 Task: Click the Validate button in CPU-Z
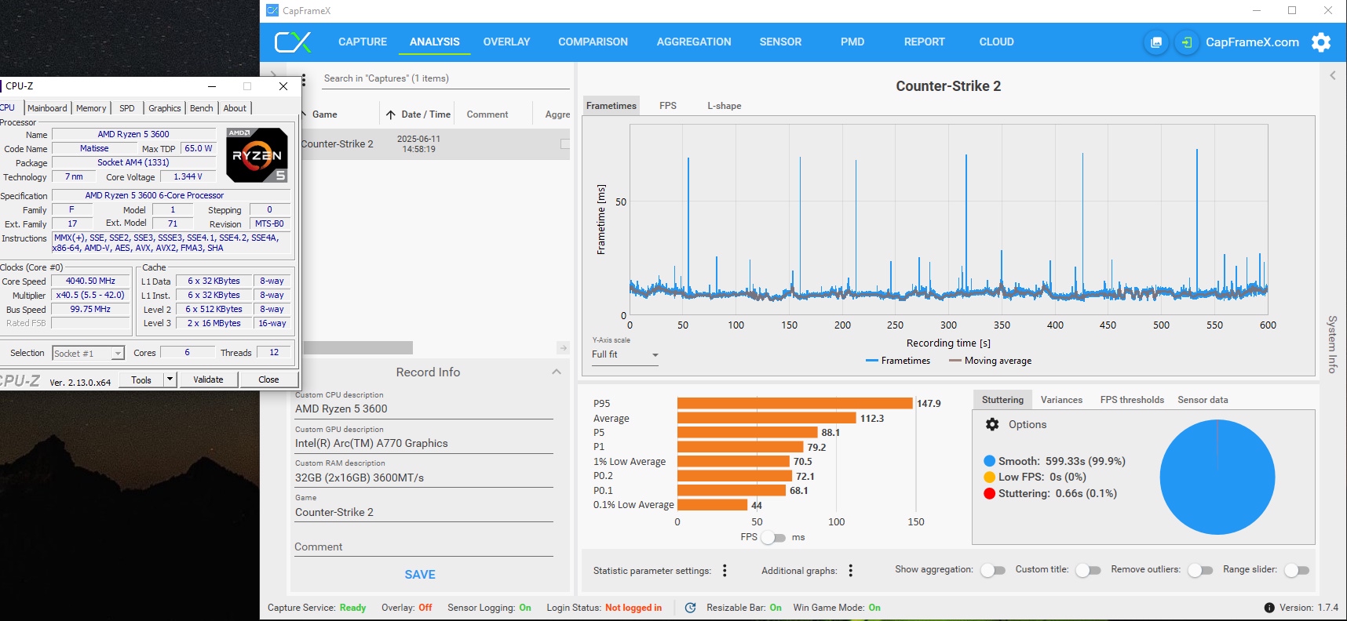coord(208,379)
